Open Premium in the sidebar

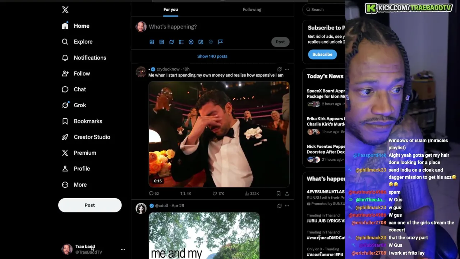[x=79, y=153]
